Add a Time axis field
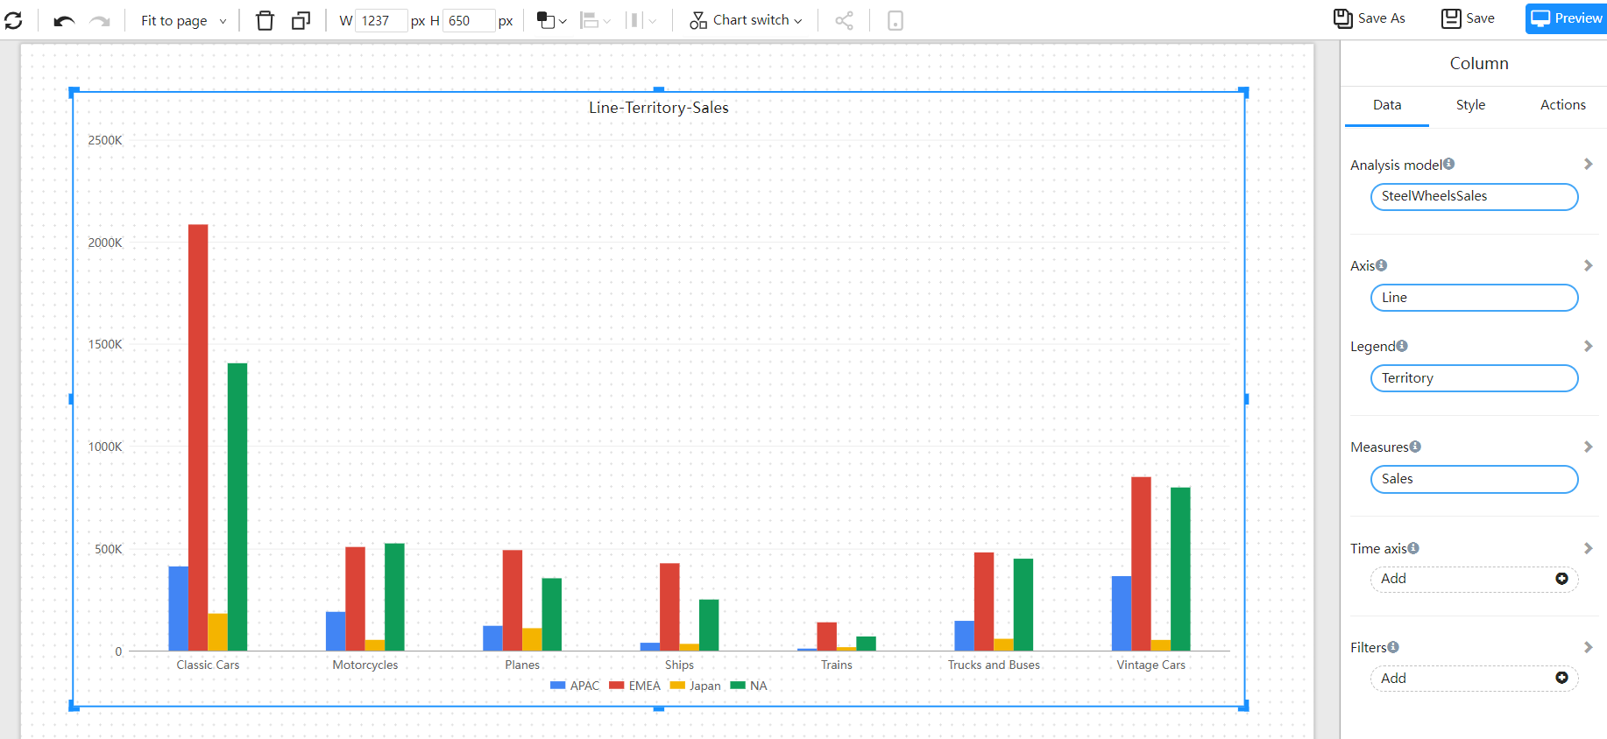 click(x=1474, y=579)
